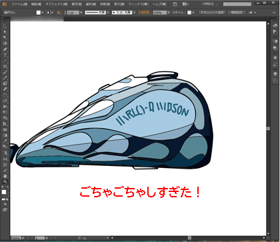Open the オブジェクト (Object) menu
The width and height of the screenshot is (280, 242).
click(x=57, y=4)
